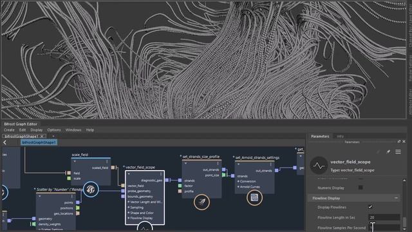Viewport: 412px width, 232px height.
Task: Click the probe_geometry input port
Action: tap(123, 191)
